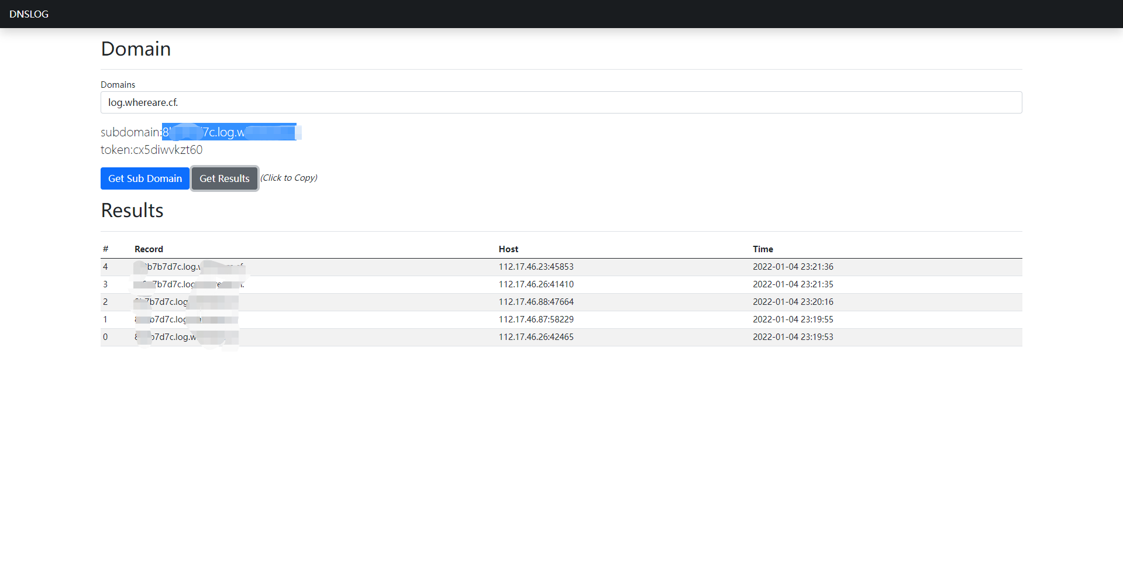The width and height of the screenshot is (1123, 567).
Task: Click the Host column header
Action: coord(508,249)
